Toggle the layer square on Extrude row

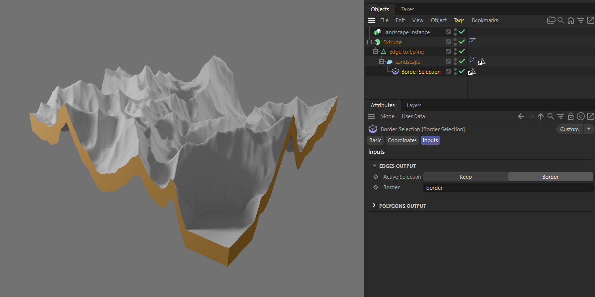click(448, 42)
